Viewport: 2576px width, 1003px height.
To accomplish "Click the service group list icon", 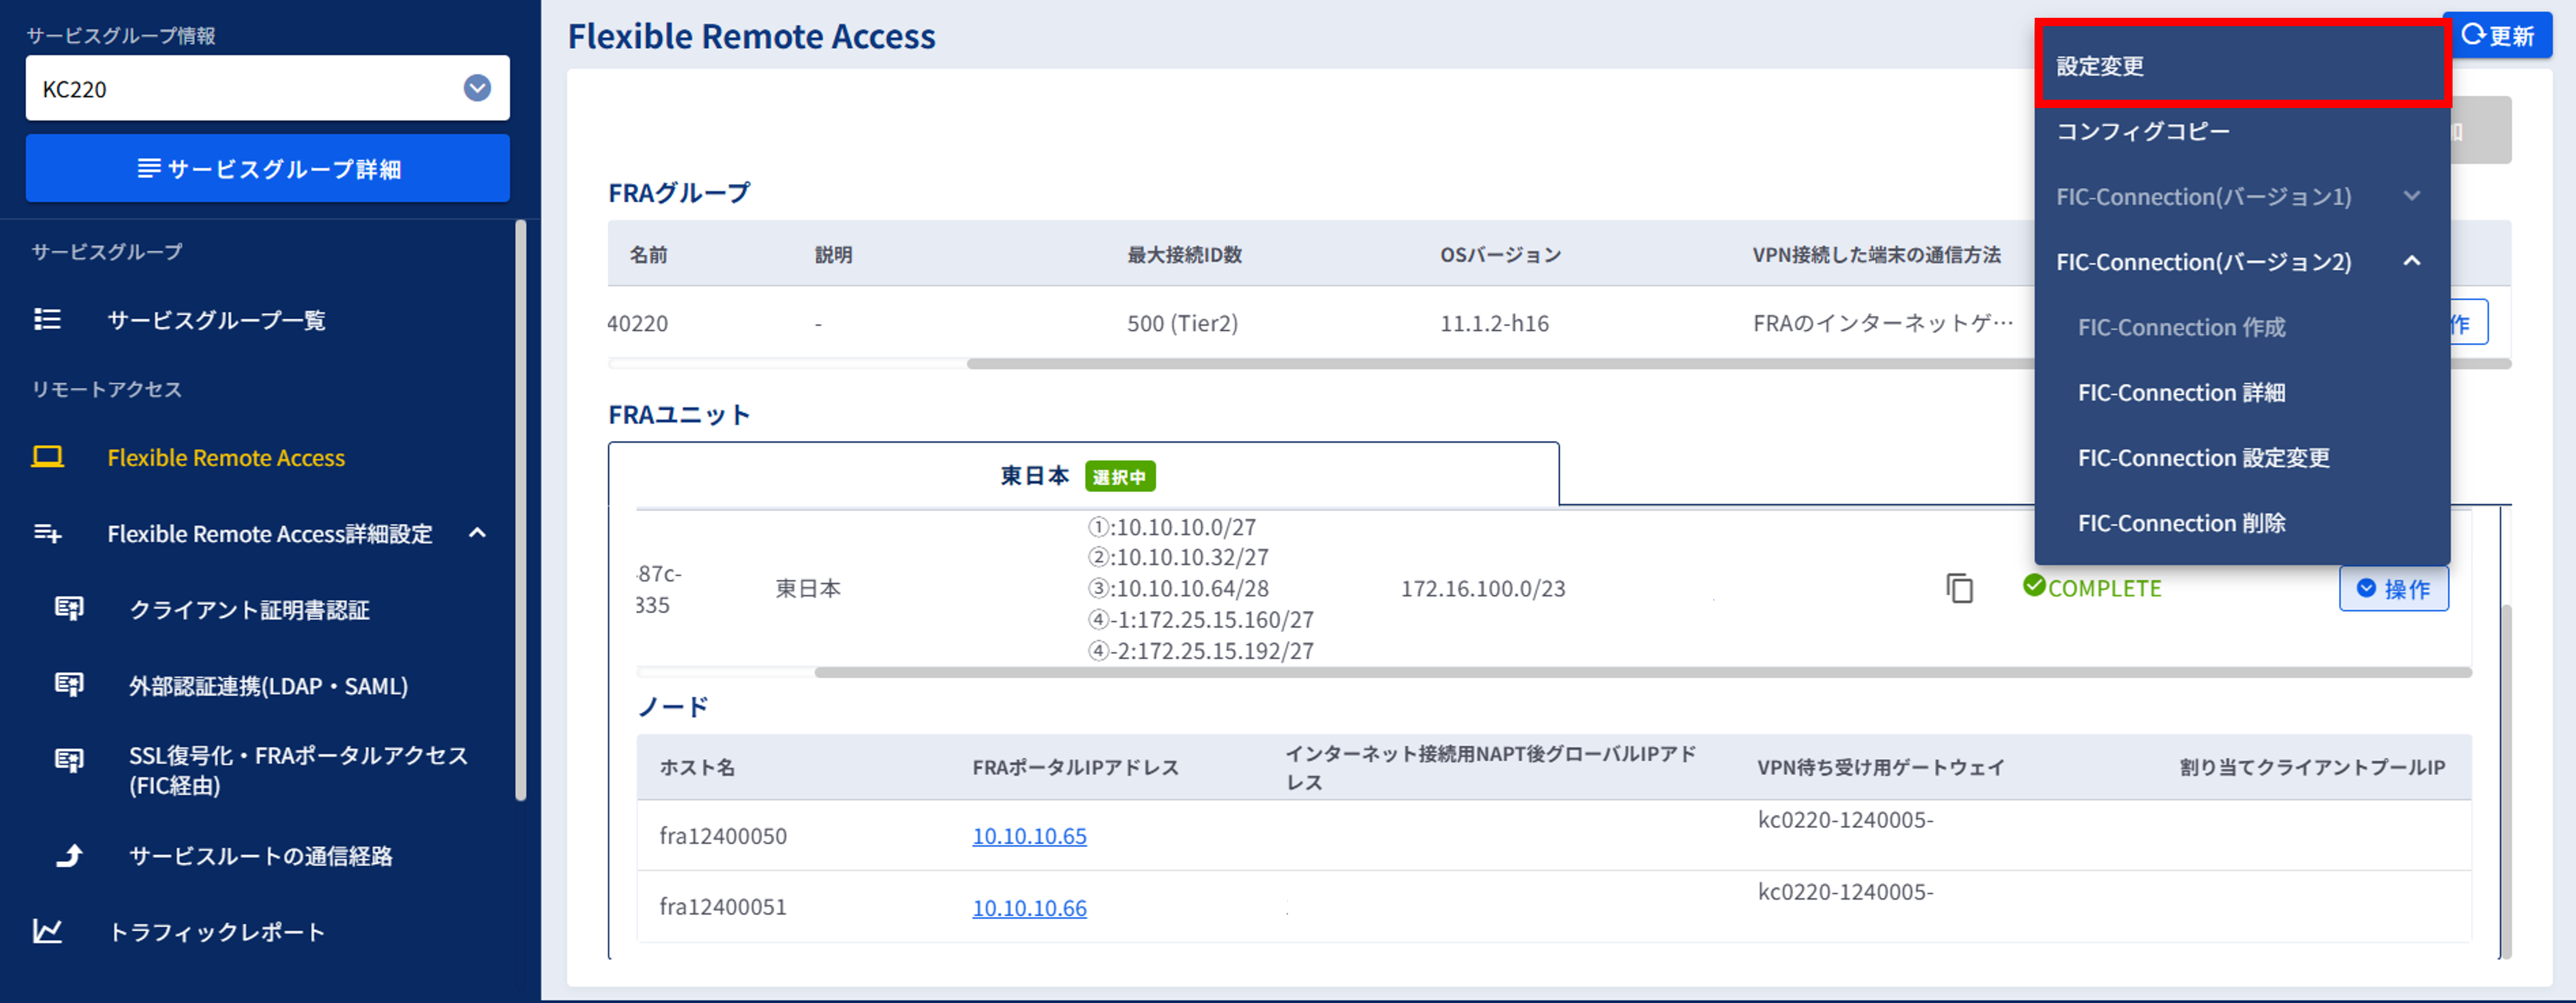I will (x=47, y=319).
